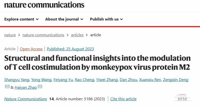
Task: Go to the nature breadcrumb link
Action: click(x=10, y=35)
